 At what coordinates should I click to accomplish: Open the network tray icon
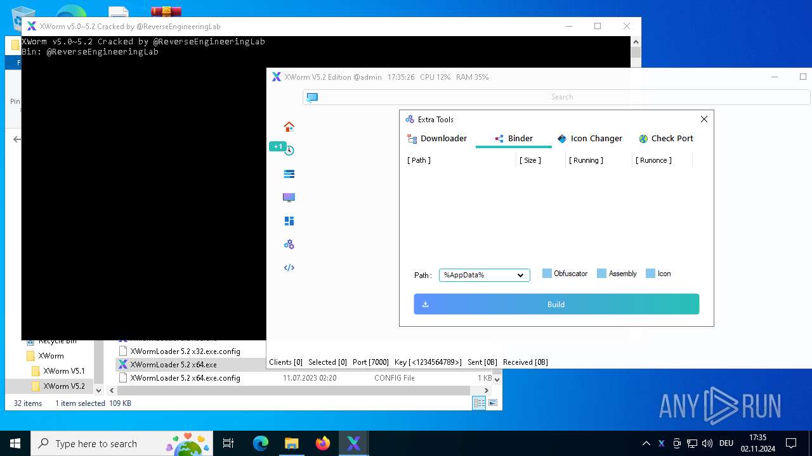click(692, 443)
